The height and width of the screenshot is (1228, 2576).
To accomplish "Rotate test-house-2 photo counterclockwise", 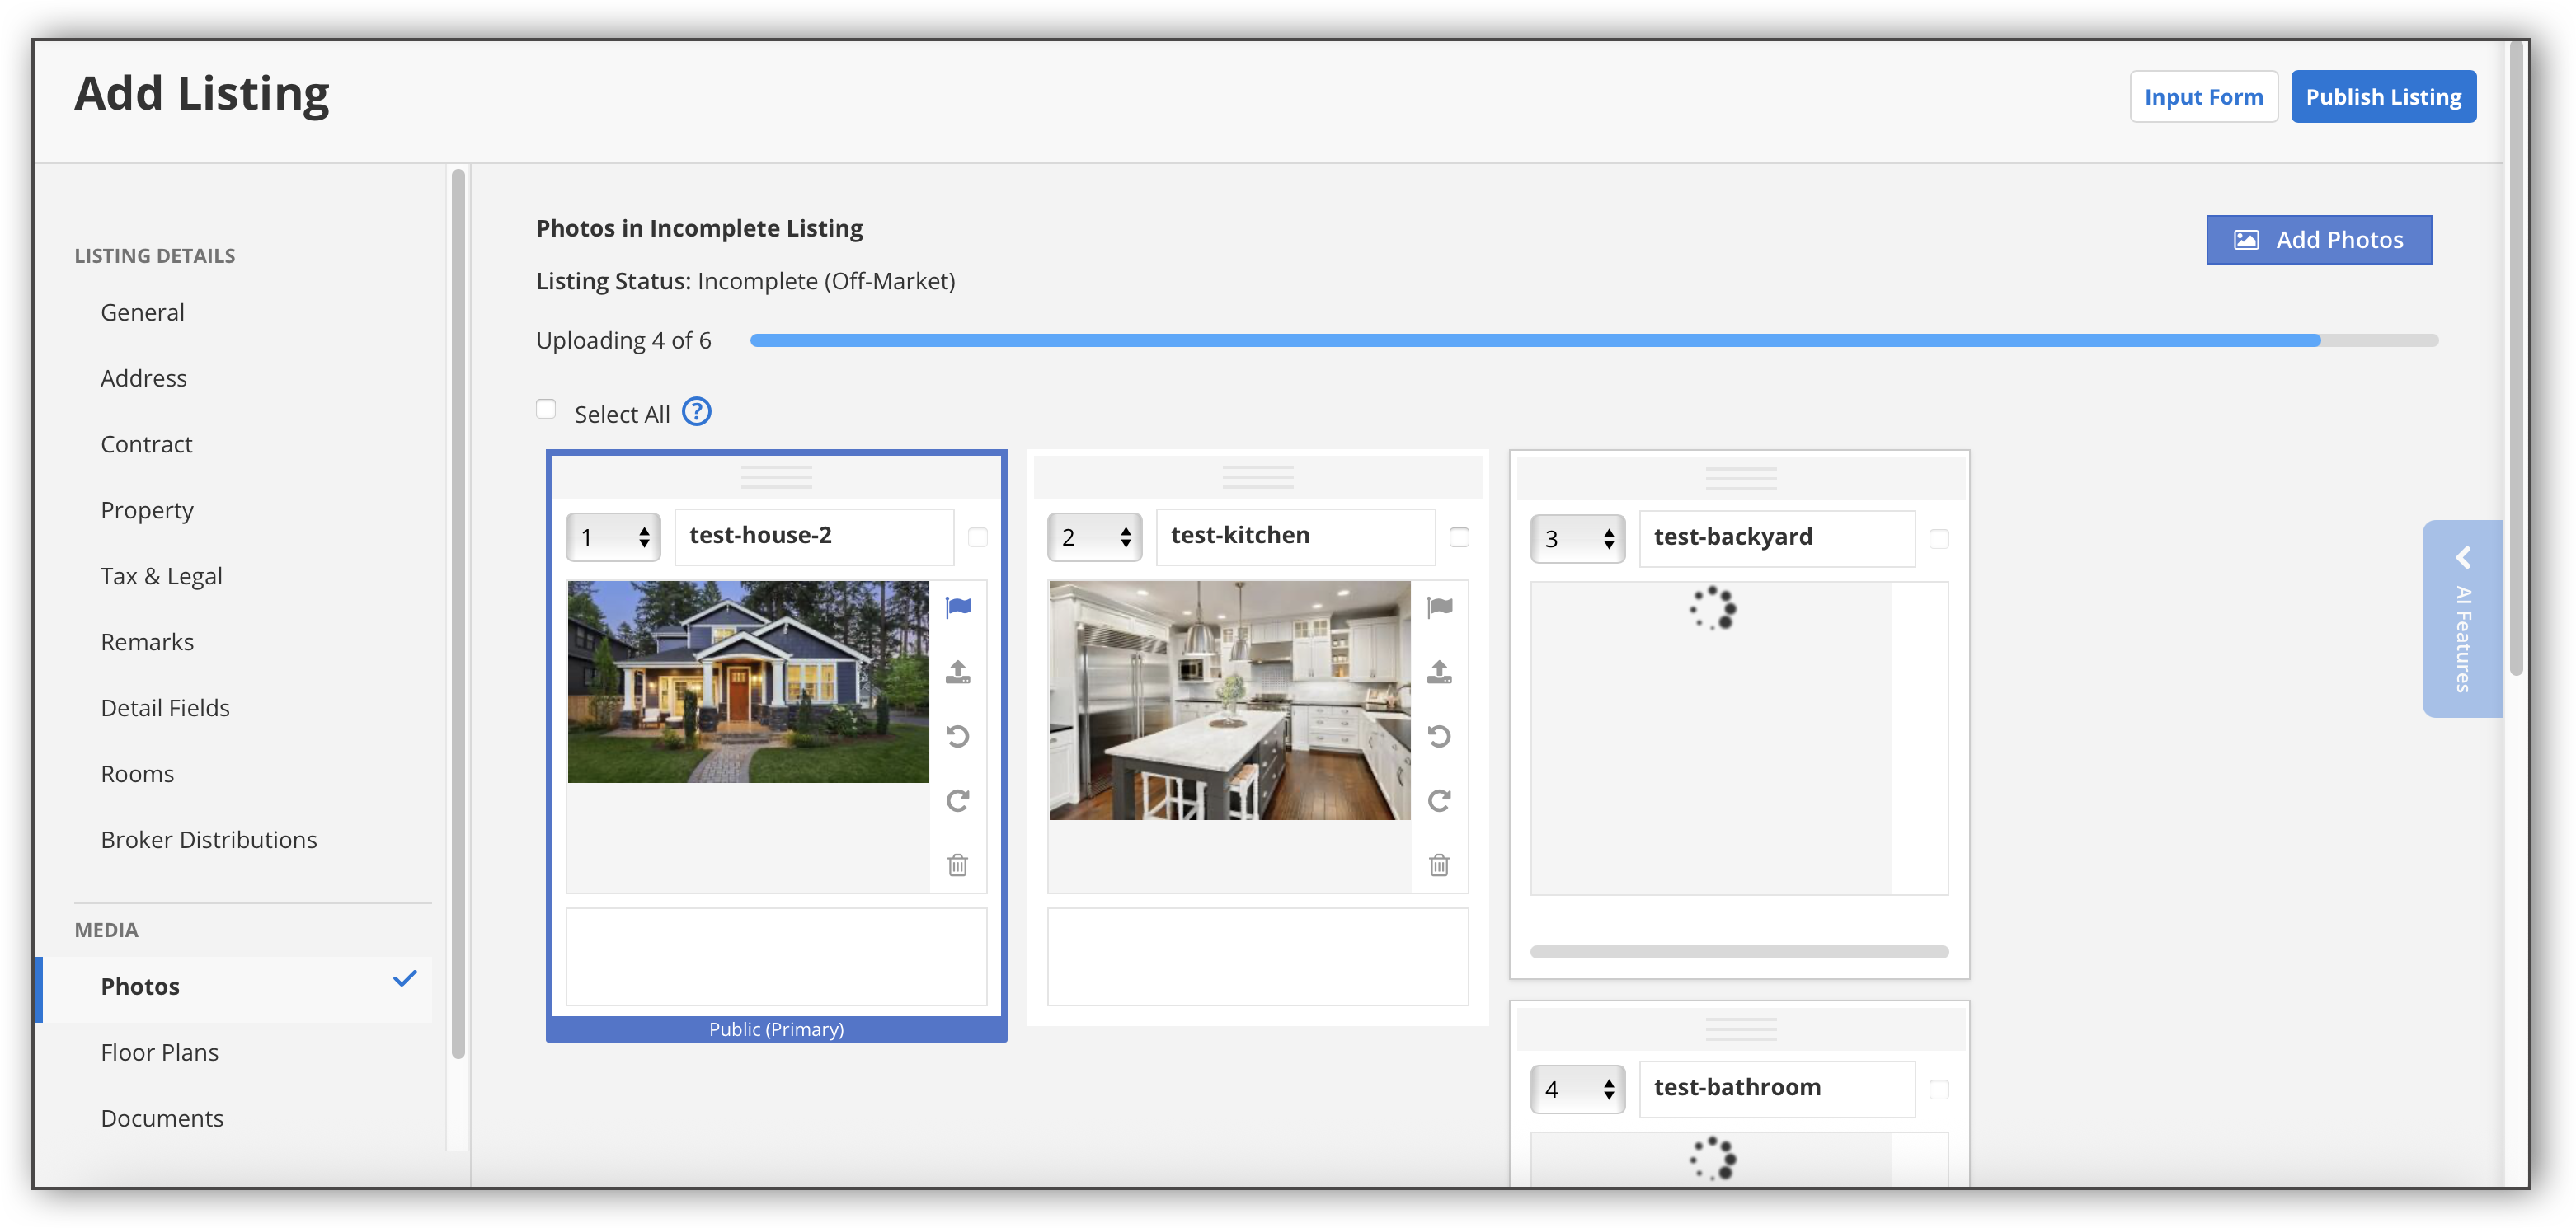I will [x=958, y=737].
